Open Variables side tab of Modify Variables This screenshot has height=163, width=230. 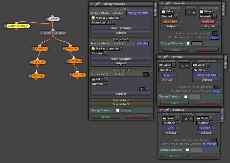[155, 9]
